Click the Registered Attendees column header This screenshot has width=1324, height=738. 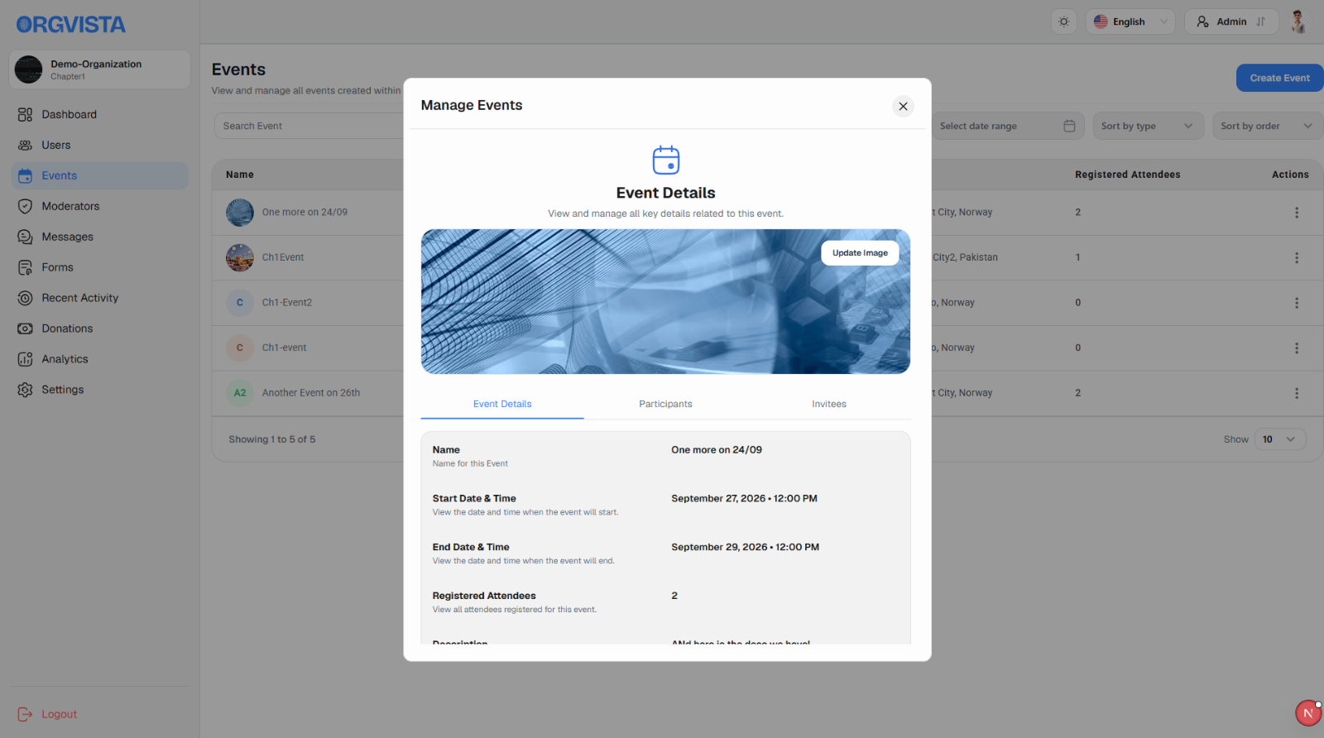coord(1127,175)
